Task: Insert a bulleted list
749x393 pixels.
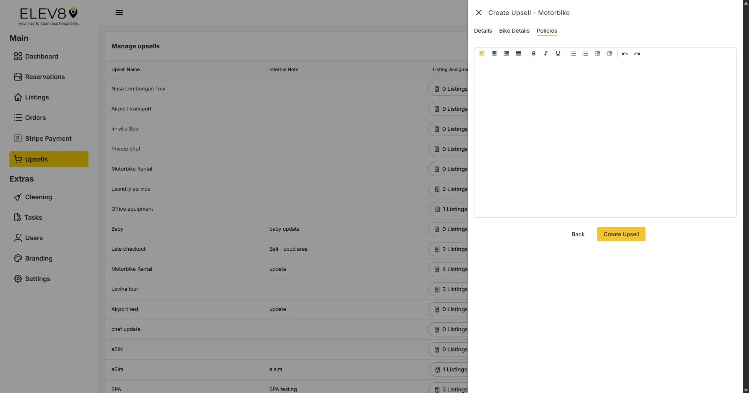Action: 573,54
